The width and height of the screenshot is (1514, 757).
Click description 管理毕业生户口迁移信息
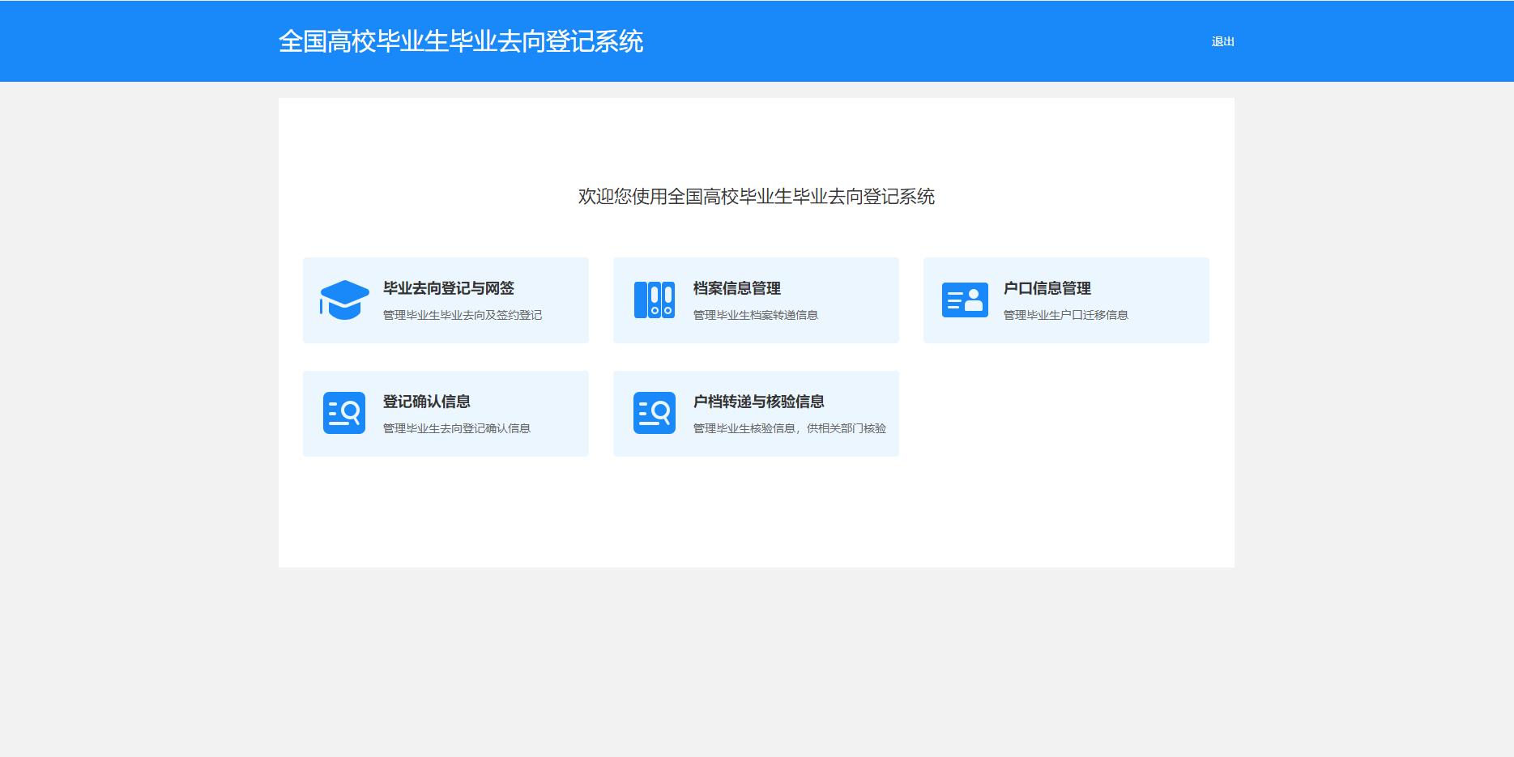coord(1065,315)
